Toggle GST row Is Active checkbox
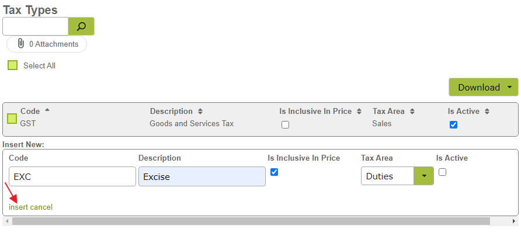The image size is (521, 236). [453, 124]
